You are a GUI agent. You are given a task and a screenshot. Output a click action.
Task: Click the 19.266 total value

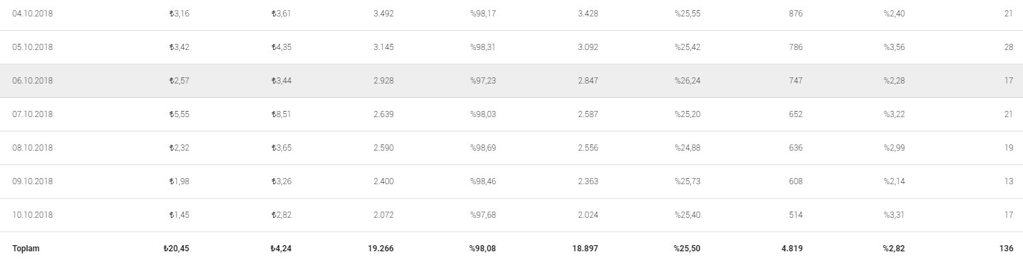pyautogui.click(x=381, y=249)
